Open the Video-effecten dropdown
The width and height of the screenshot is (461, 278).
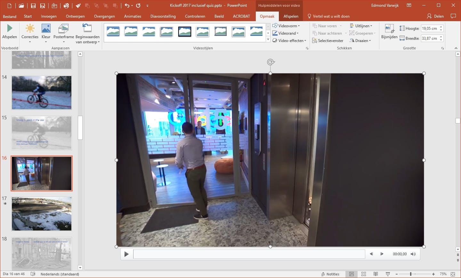pyautogui.click(x=289, y=41)
